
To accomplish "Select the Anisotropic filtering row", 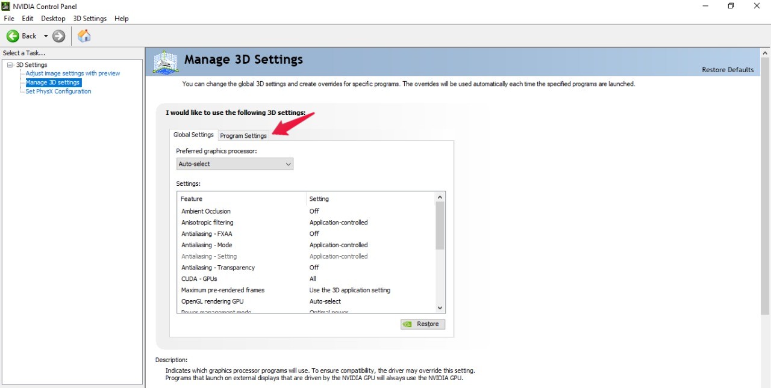I will point(306,223).
